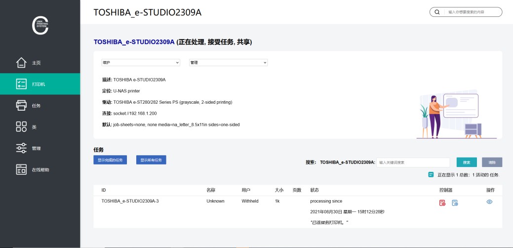Click the '1k' size cell
Screen dimensions: 513x248
[277, 201]
